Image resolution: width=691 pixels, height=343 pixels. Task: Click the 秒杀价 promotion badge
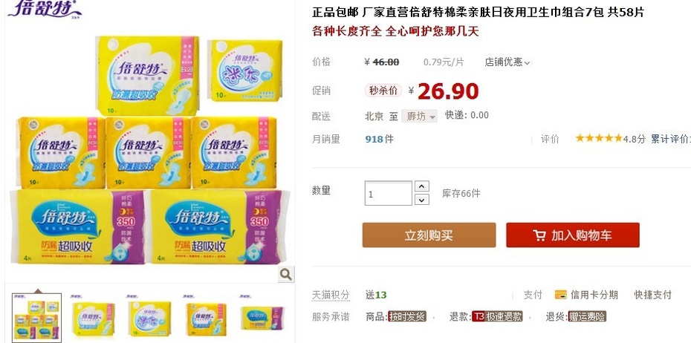(x=383, y=91)
